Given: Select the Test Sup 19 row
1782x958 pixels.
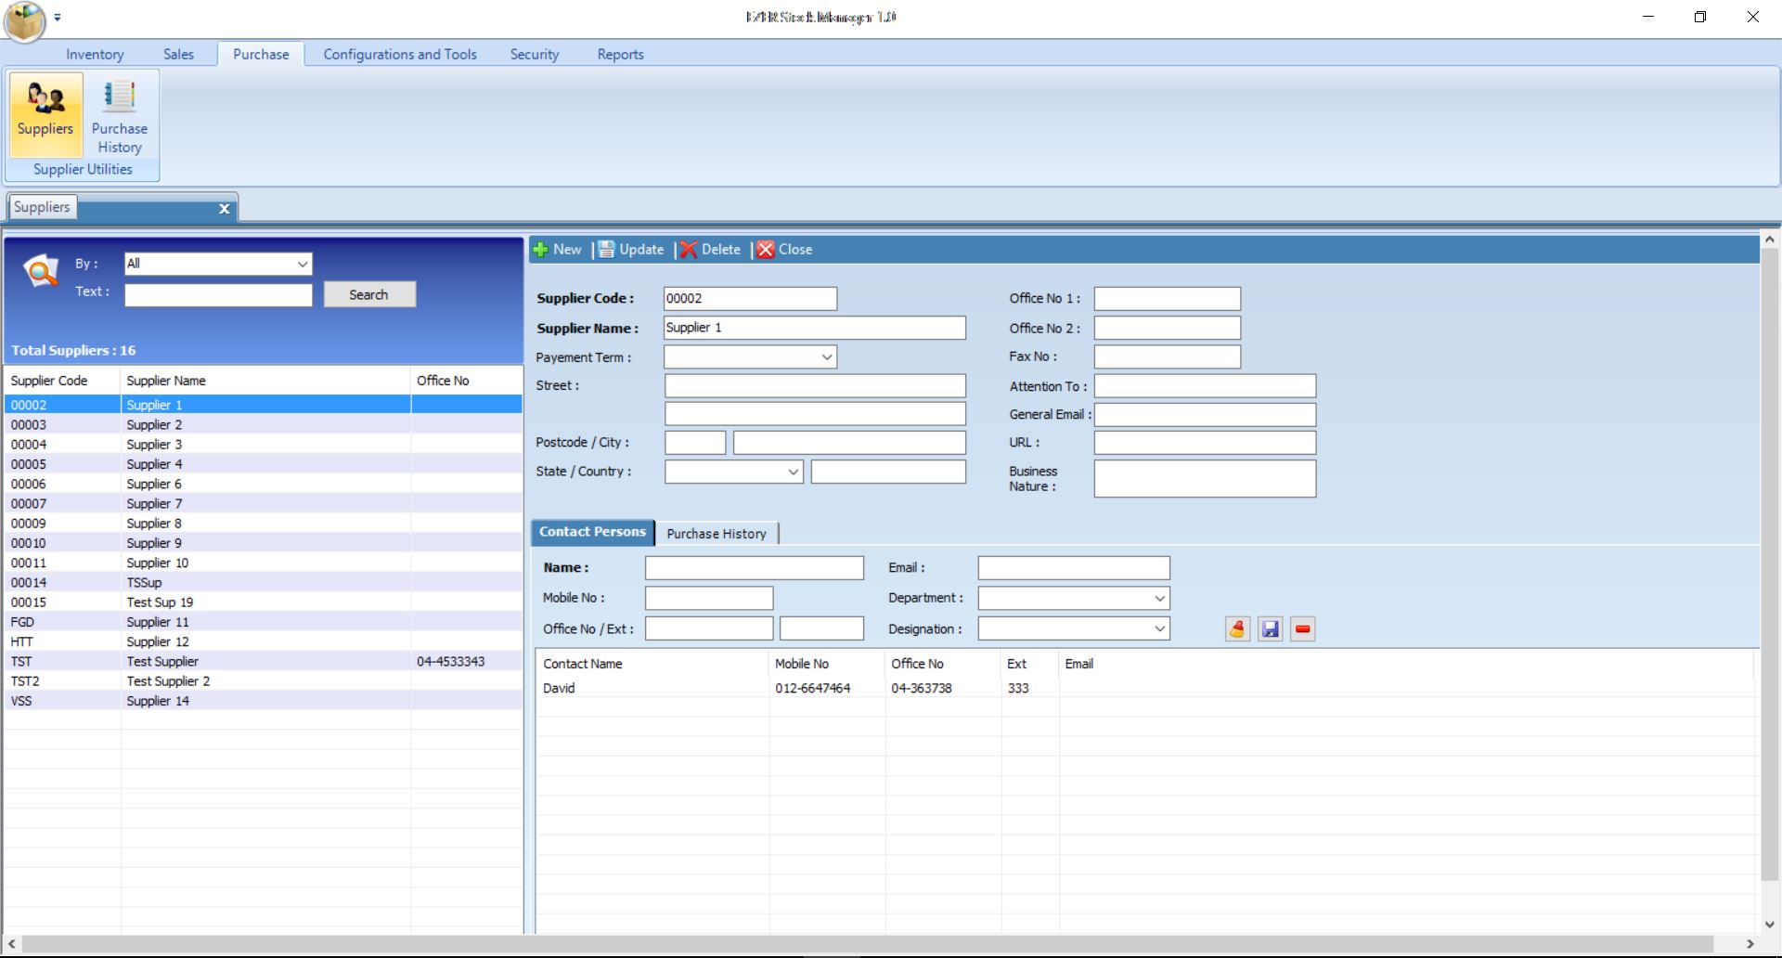Looking at the screenshot, I should 264,602.
